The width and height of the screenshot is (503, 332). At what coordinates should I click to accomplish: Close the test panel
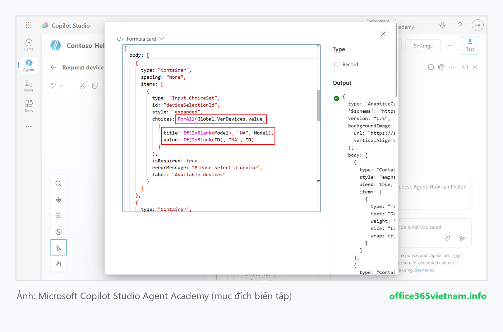pos(475,67)
